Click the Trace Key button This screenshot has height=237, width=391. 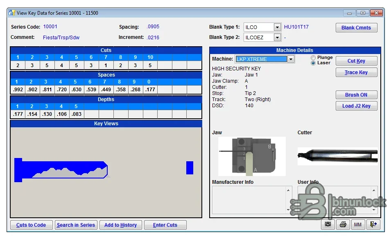coord(356,72)
